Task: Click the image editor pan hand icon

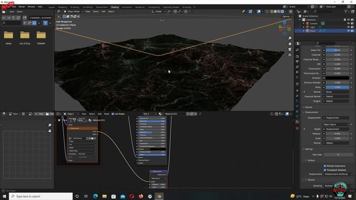Action: [x=50, y=131]
